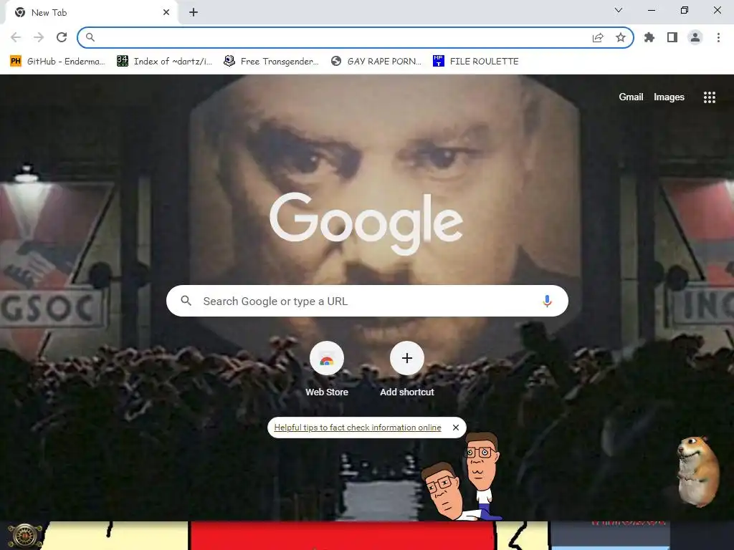This screenshot has height=550, width=734.
Task: Open the GitHub - Enderma... bookmark
Action: (x=57, y=62)
